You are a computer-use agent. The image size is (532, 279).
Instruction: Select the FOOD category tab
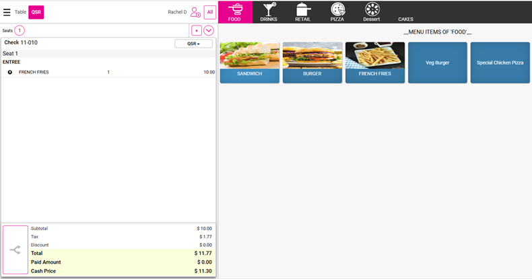point(234,11)
